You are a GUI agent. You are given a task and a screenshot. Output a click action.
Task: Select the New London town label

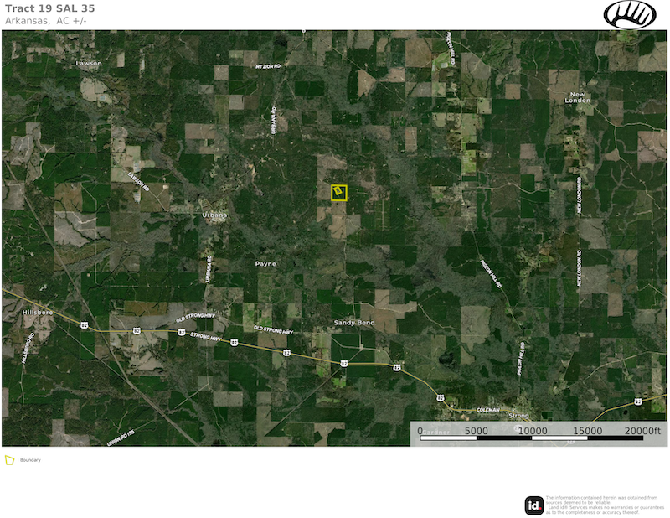(x=578, y=97)
